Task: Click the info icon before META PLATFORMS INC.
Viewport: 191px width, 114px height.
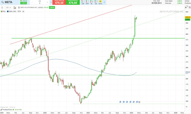Action: [19, 8]
